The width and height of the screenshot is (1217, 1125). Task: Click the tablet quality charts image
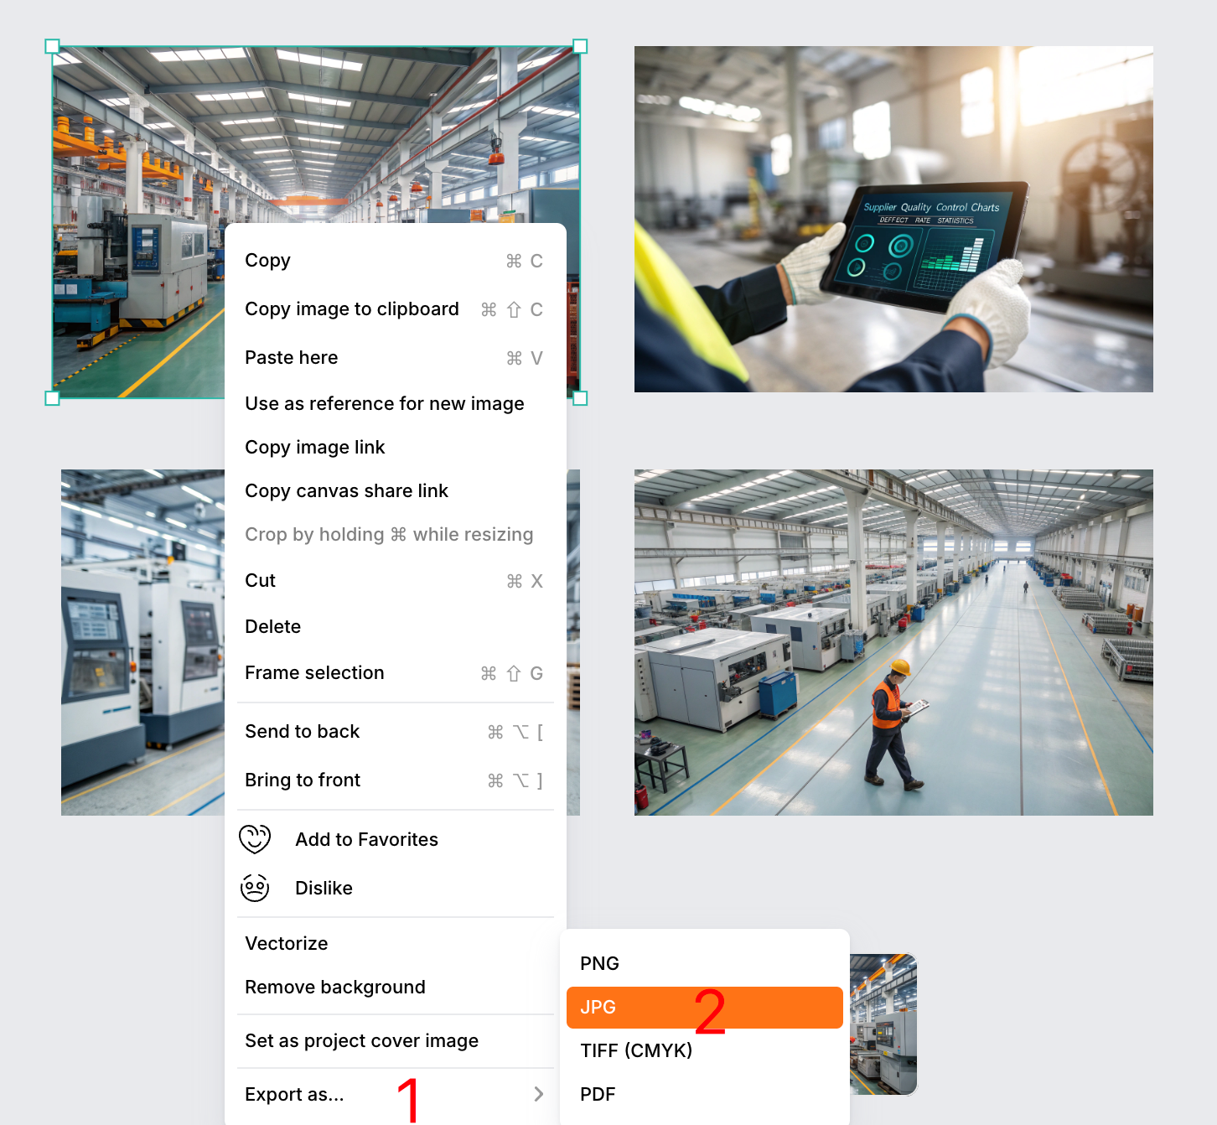point(893,219)
